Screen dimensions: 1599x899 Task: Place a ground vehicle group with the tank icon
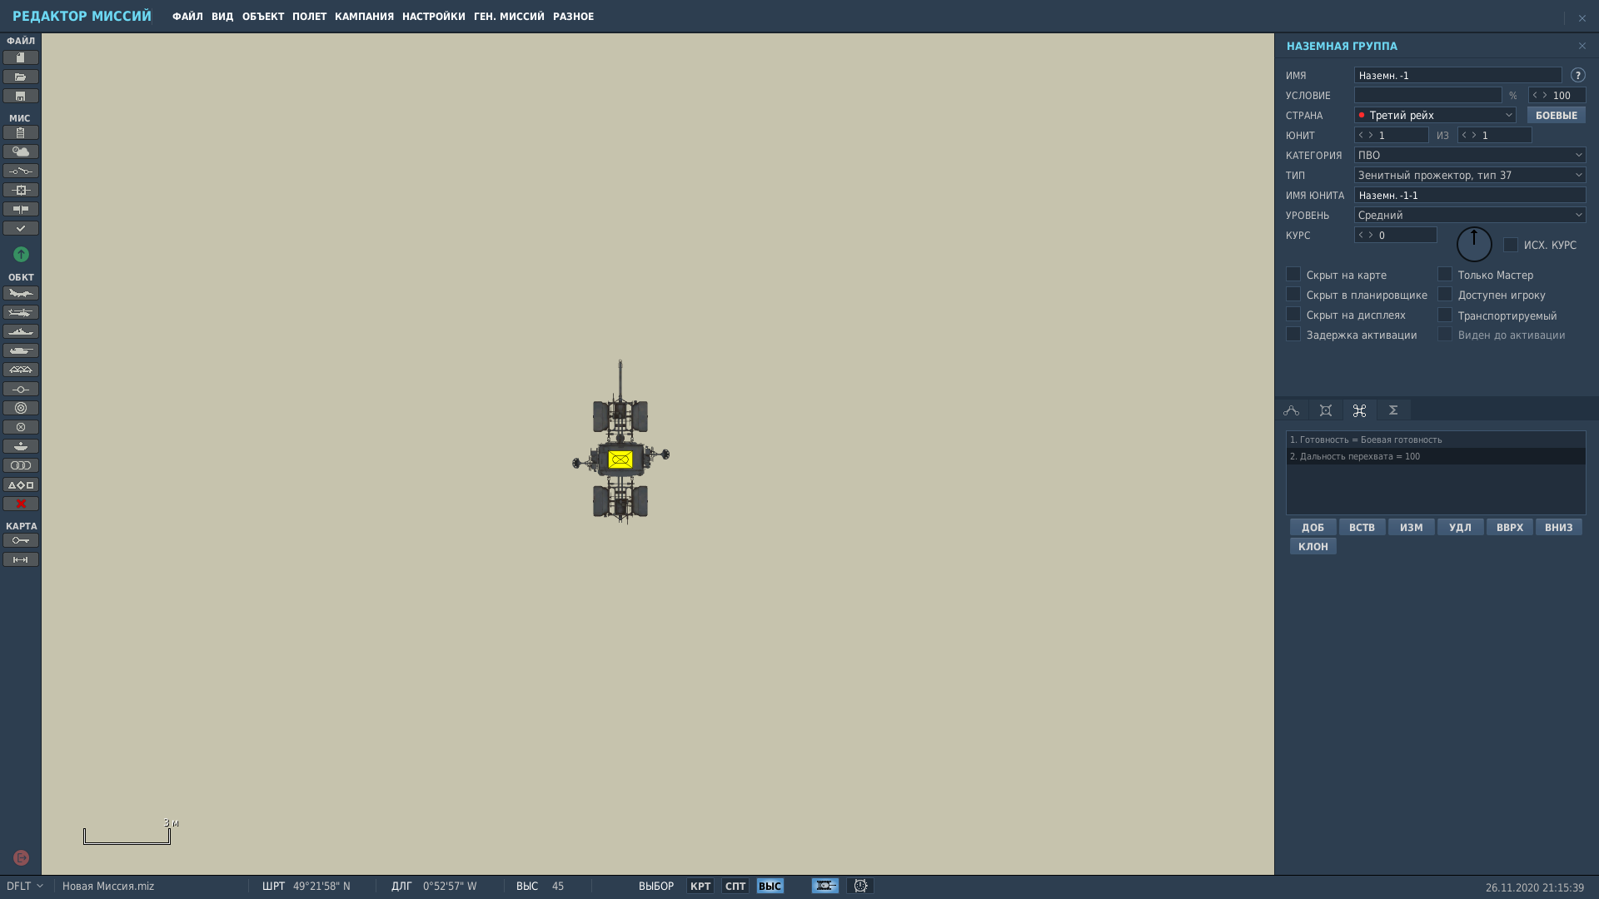[21, 350]
